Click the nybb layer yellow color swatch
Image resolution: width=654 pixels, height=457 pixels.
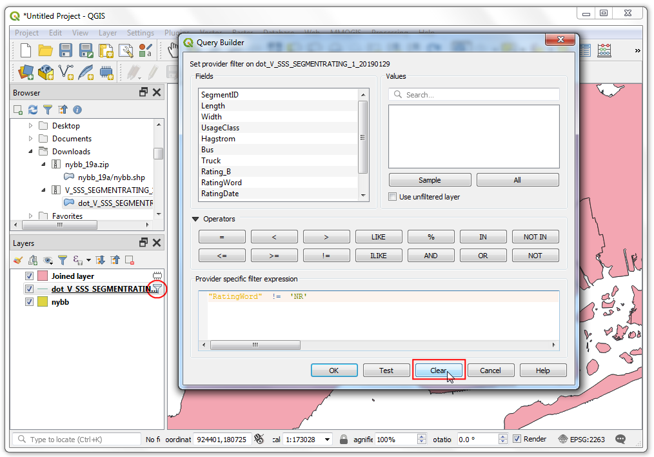pyautogui.click(x=43, y=301)
